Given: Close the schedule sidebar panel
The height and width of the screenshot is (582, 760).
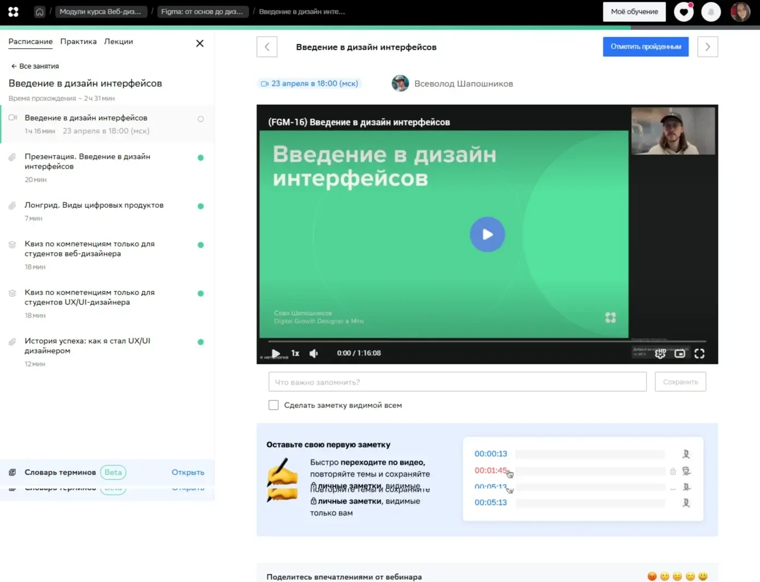Looking at the screenshot, I should pos(200,43).
